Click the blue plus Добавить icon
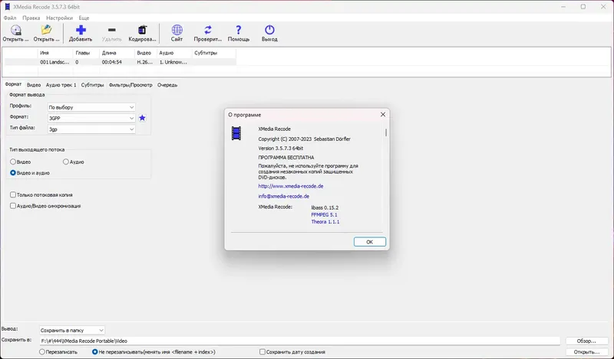Viewport: 614px width, 359px height. 81,30
